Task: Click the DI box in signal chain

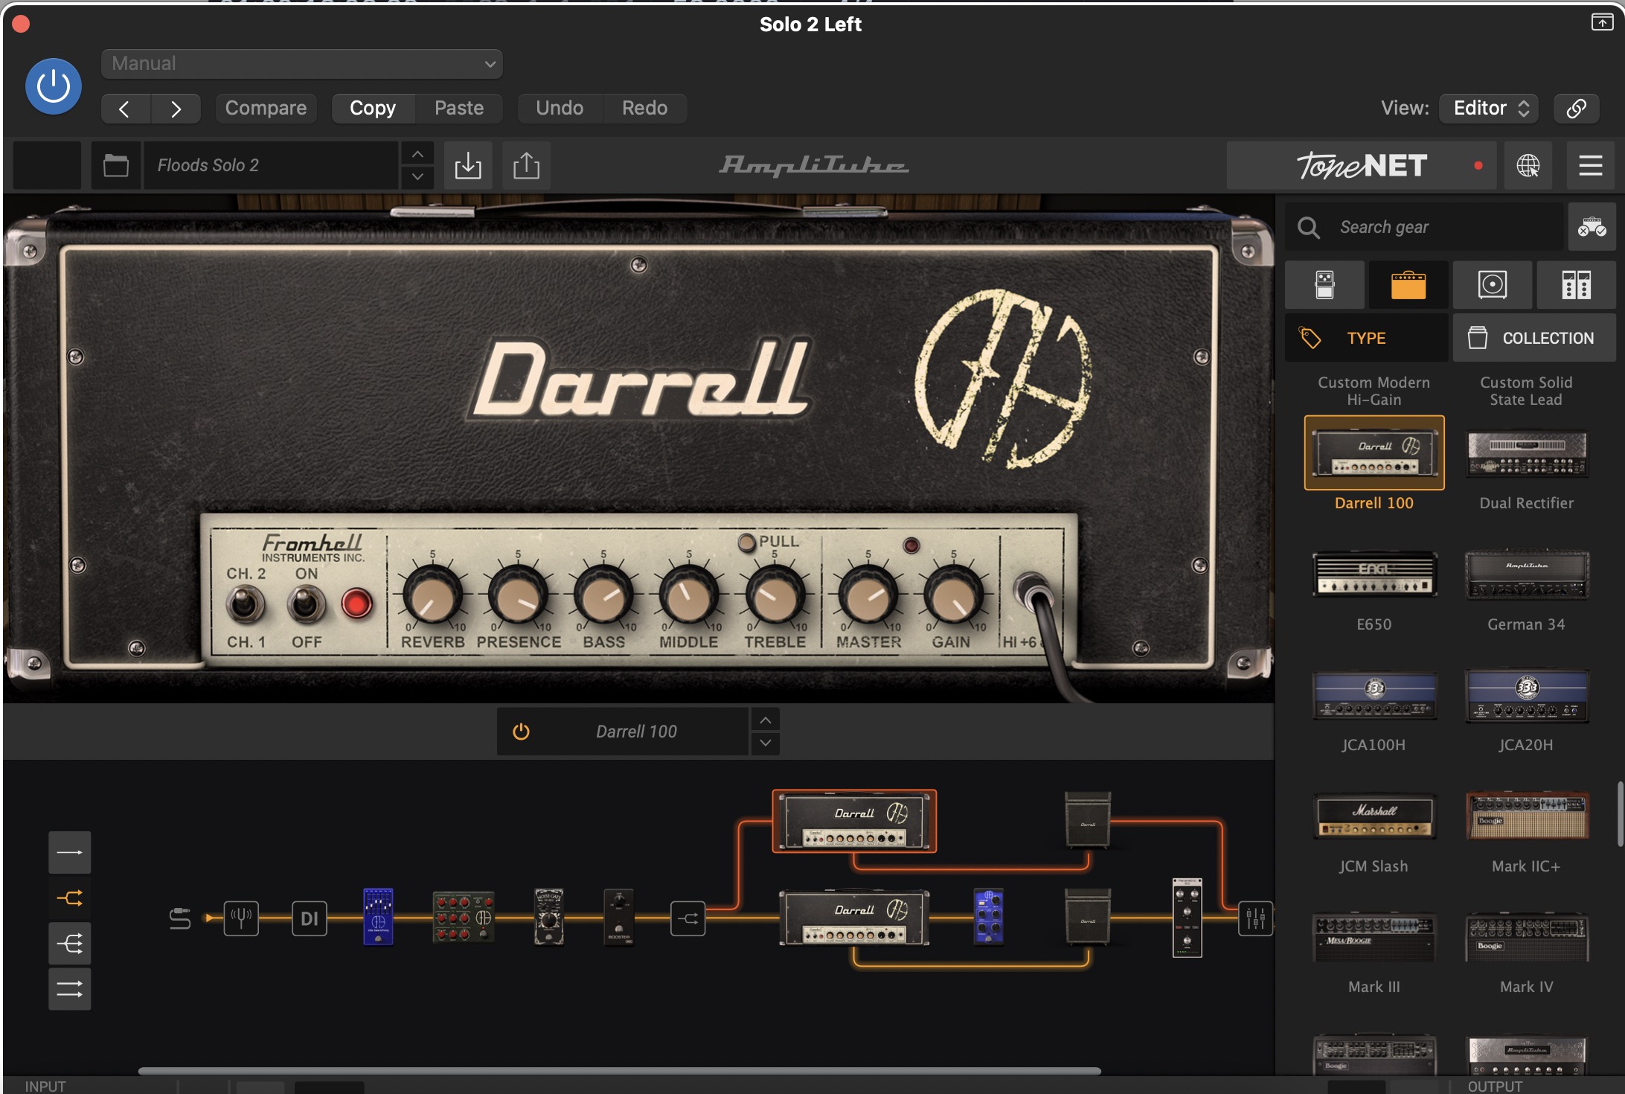Action: tap(310, 918)
